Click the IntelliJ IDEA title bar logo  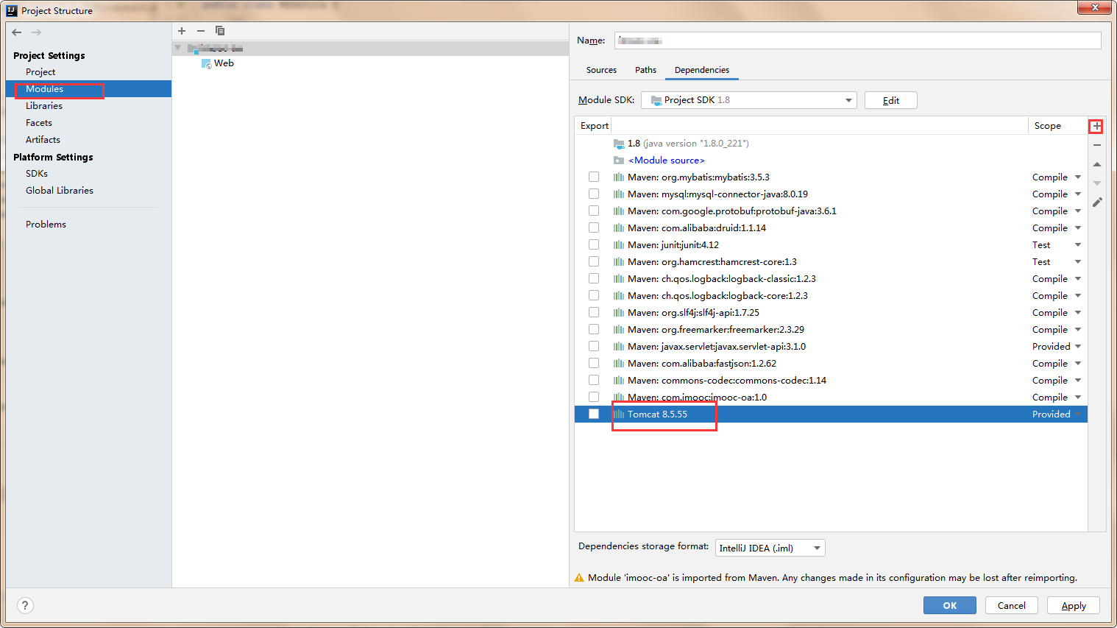[12, 10]
